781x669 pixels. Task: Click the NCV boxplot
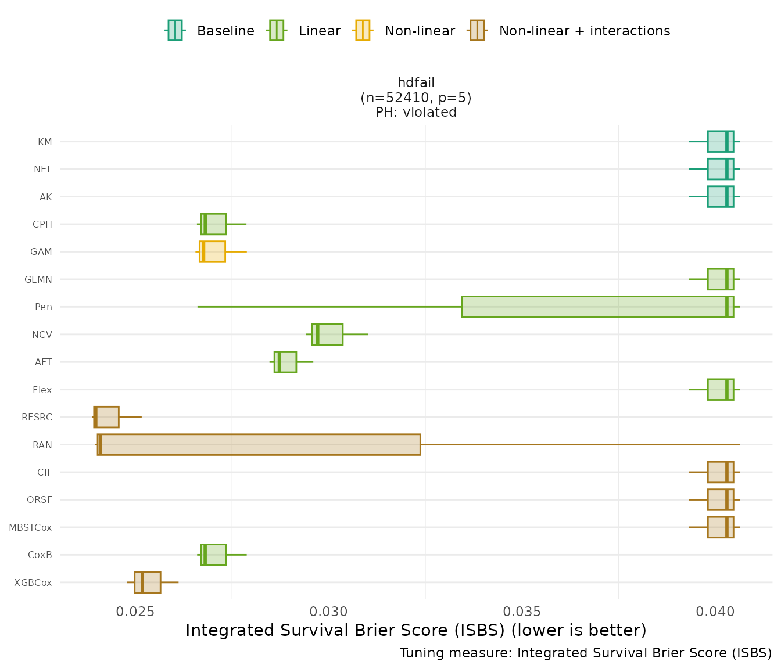coord(327,334)
